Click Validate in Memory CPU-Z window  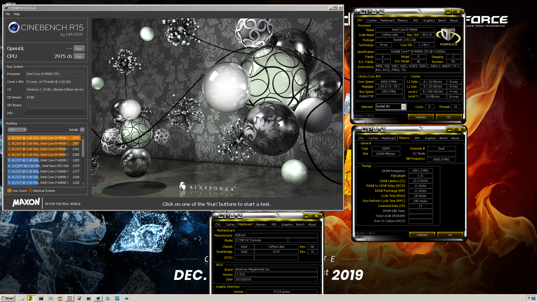[x=422, y=235]
